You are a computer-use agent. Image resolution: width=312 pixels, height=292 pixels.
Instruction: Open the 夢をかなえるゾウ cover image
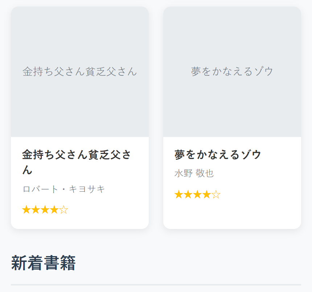point(232,72)
